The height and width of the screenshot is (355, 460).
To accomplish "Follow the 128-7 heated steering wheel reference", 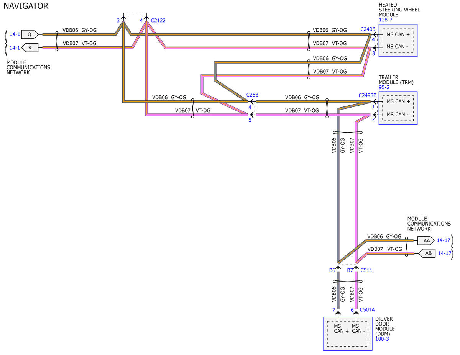I will point(385,20).
